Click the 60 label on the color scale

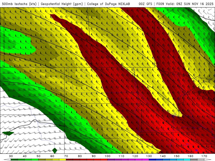52,156
